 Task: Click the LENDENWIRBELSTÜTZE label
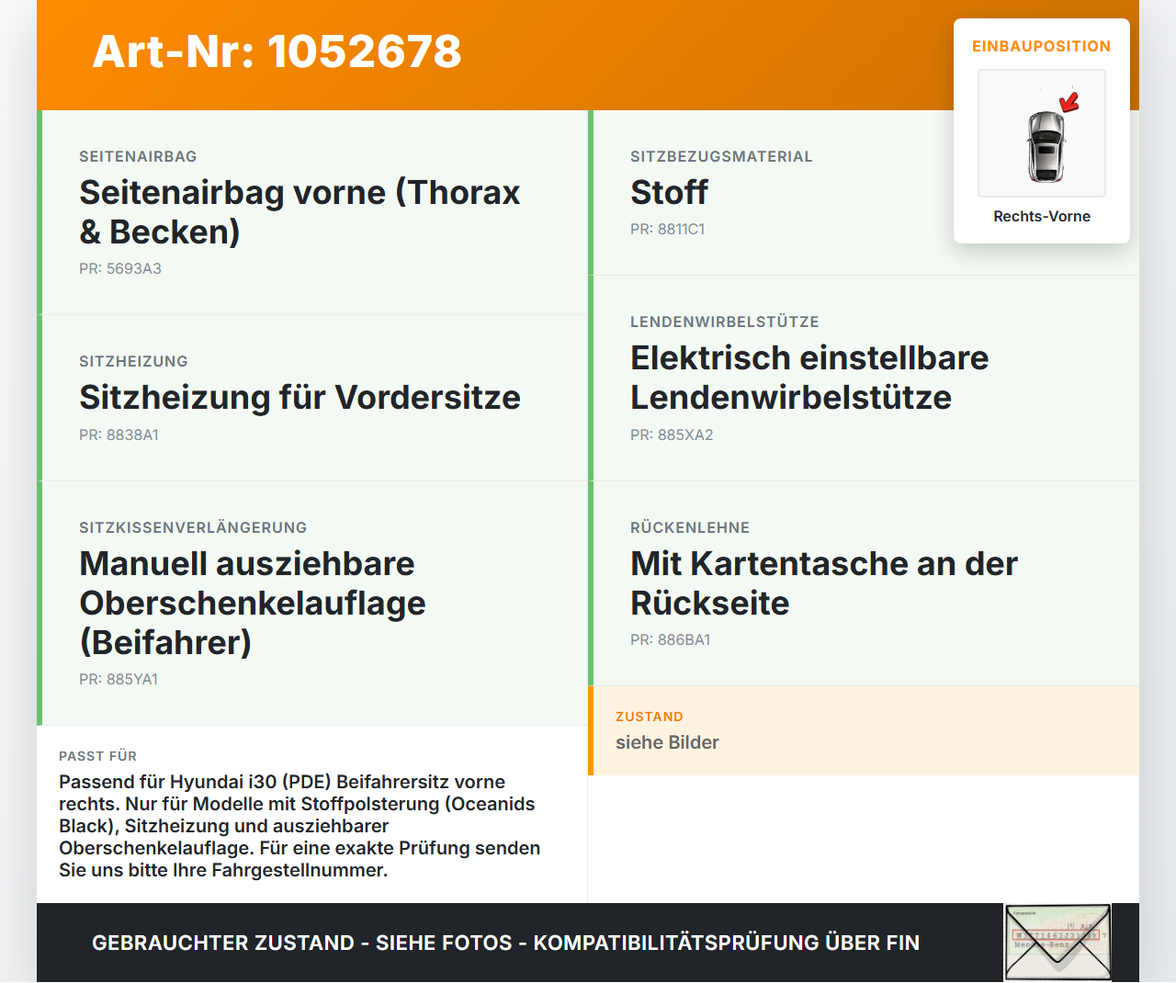724,322
